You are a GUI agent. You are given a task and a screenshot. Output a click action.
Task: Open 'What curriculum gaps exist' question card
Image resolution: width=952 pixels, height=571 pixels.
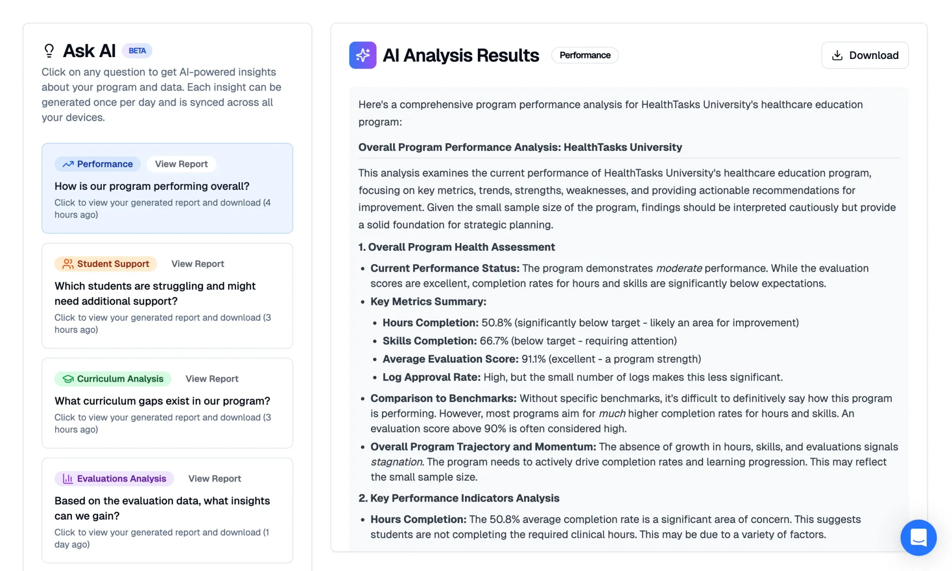coord(167,403)
